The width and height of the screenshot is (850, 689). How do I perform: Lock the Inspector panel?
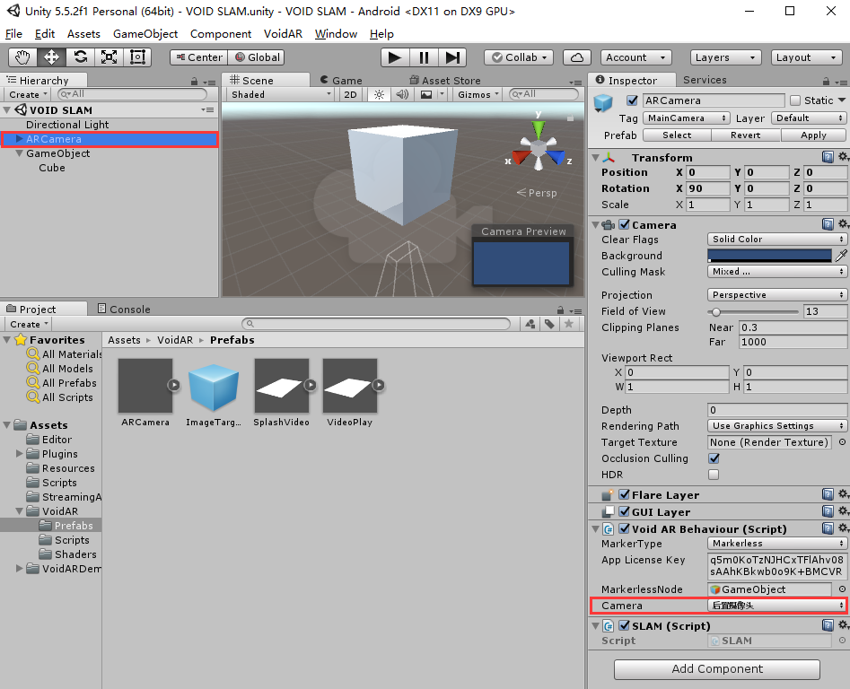pos(826,82)
